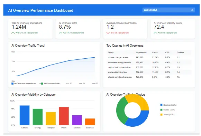The image size is (201, 136).
Task: Click the AI Overview Performance Dashboard title
Action: click(x=41, y=10)
